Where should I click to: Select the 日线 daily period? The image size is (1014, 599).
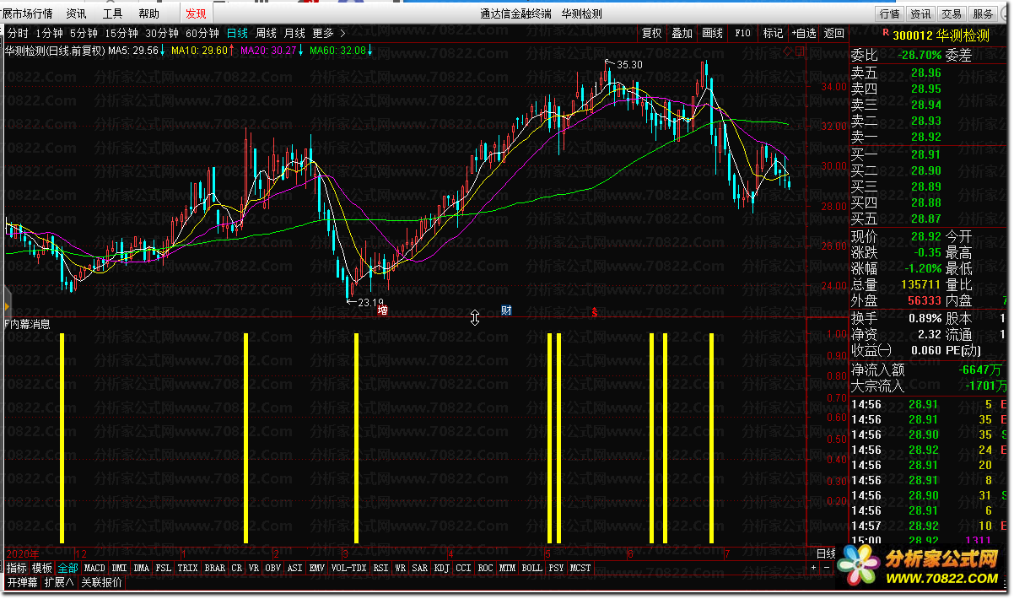pos(237,33)
